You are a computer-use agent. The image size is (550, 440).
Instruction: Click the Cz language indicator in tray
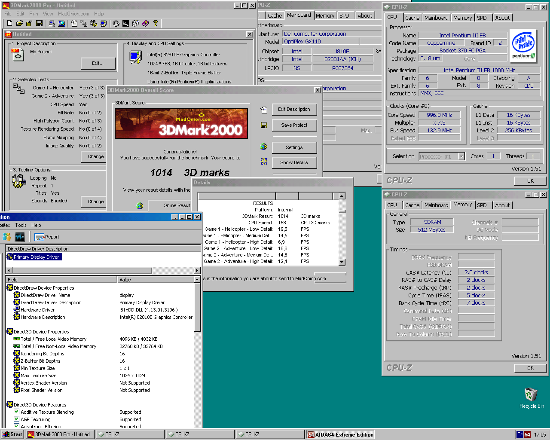click(520, 434)
